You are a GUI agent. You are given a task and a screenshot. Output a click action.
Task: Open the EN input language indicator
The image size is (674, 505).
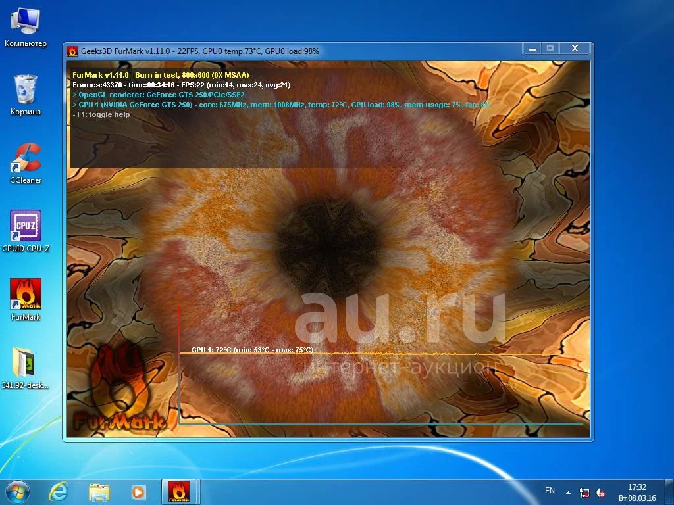pos(550,491)
